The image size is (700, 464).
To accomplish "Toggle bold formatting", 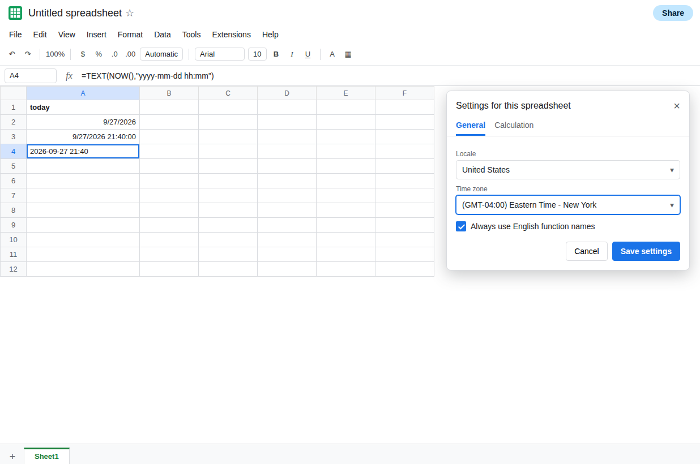I will coord(276,54).
